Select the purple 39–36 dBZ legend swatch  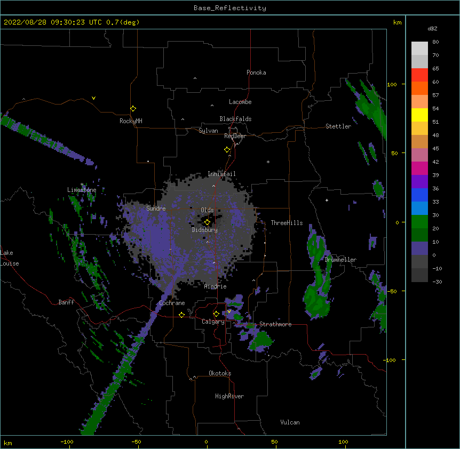coord(419,181)
